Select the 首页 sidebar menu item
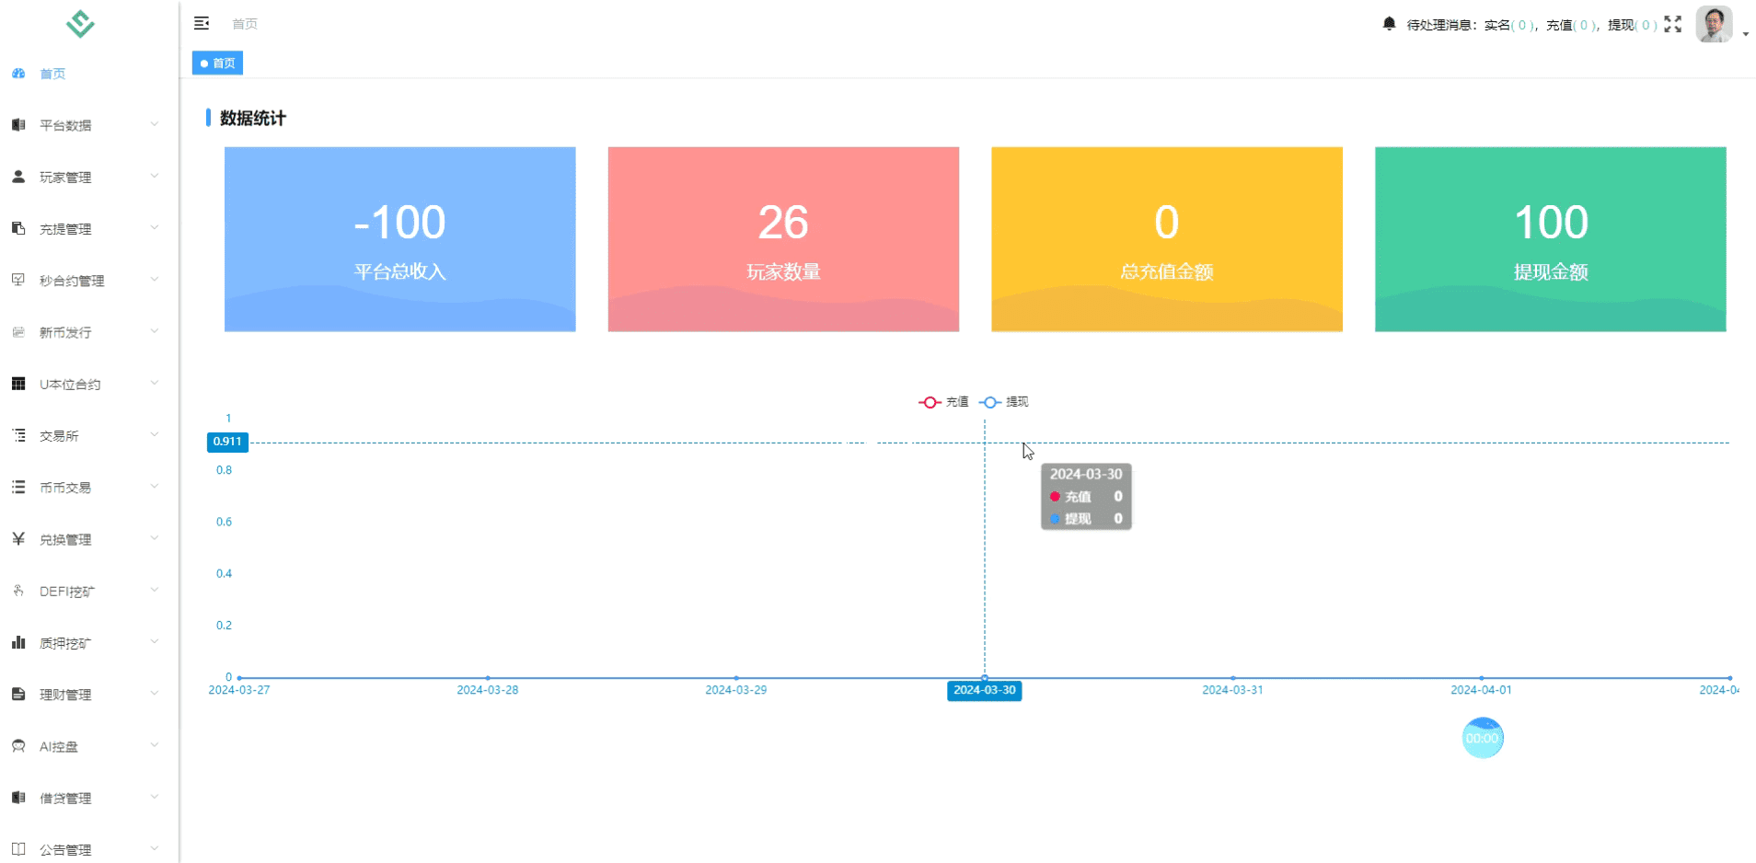Screen dimensions: 1756x863 [52, 74]
